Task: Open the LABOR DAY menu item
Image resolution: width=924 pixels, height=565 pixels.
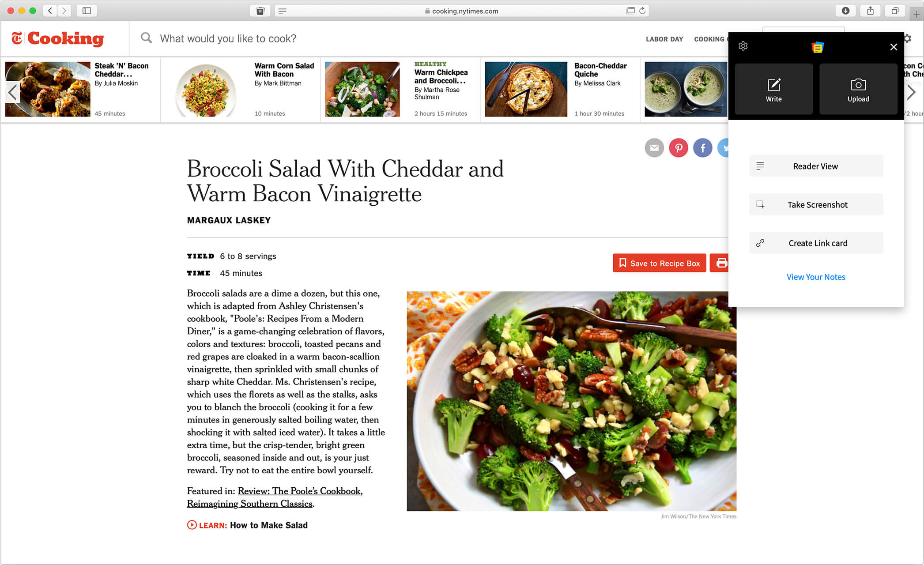Action: (664, 39)
